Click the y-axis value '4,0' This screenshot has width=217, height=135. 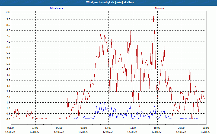click(8, 75)
